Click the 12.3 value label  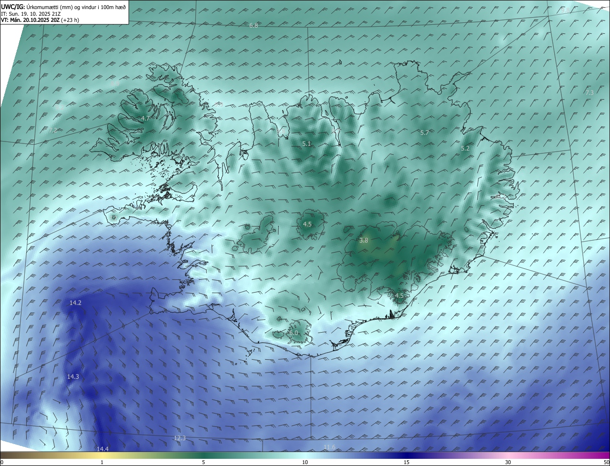click(180, 438)
